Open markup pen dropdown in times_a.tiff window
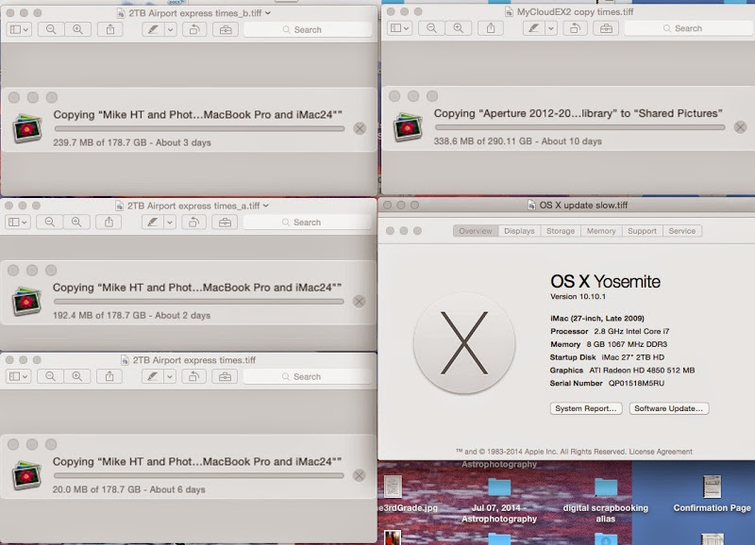755x545 pixels. click(170, 222)
